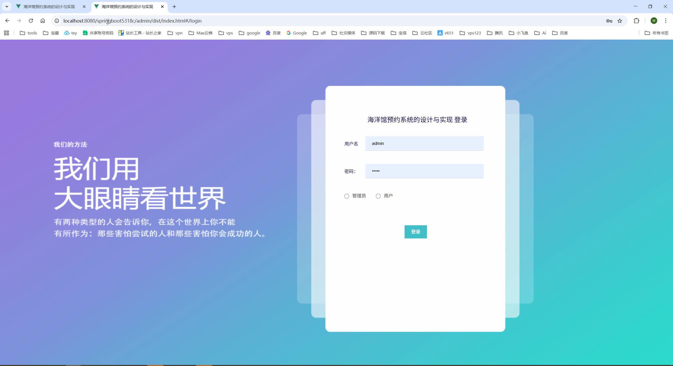
Task: Open Chrome's three-dot menu
Action: pos(666,21)
